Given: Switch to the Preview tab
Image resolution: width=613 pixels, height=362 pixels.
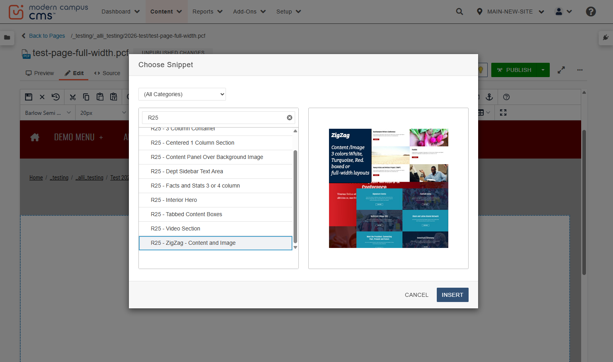Looking at the screenshot, I should (x=40, y=73).
